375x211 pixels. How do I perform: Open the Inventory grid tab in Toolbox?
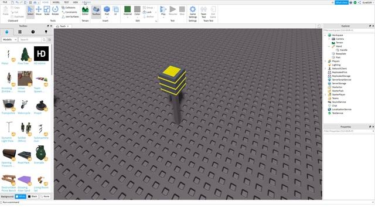[20, 32]
